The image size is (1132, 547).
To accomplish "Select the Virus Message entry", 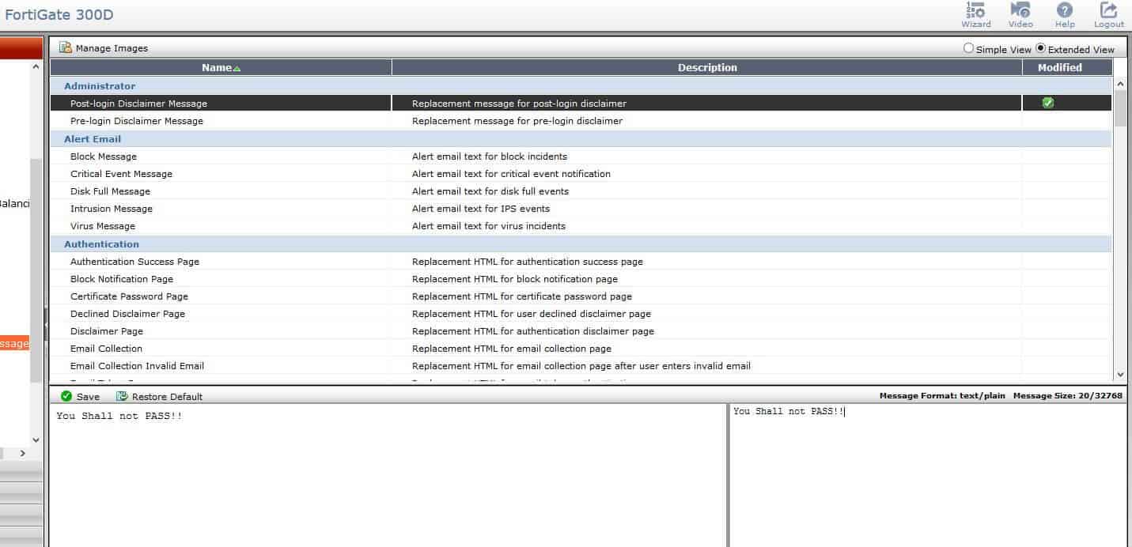I will (104, 226).
